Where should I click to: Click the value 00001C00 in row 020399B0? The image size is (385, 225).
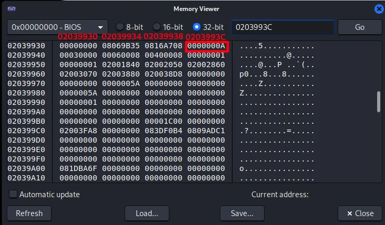(163, 121)
